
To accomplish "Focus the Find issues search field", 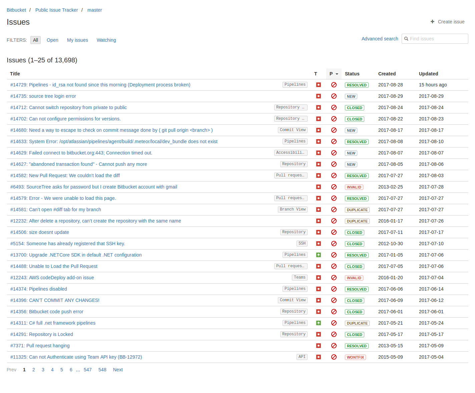I will 435,39.
